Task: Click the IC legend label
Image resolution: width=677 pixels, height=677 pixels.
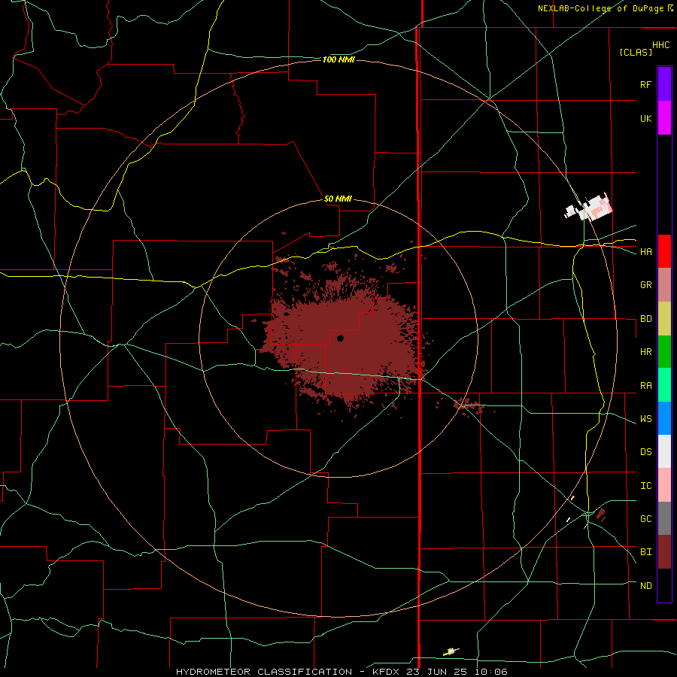Action: click(645, 486)
